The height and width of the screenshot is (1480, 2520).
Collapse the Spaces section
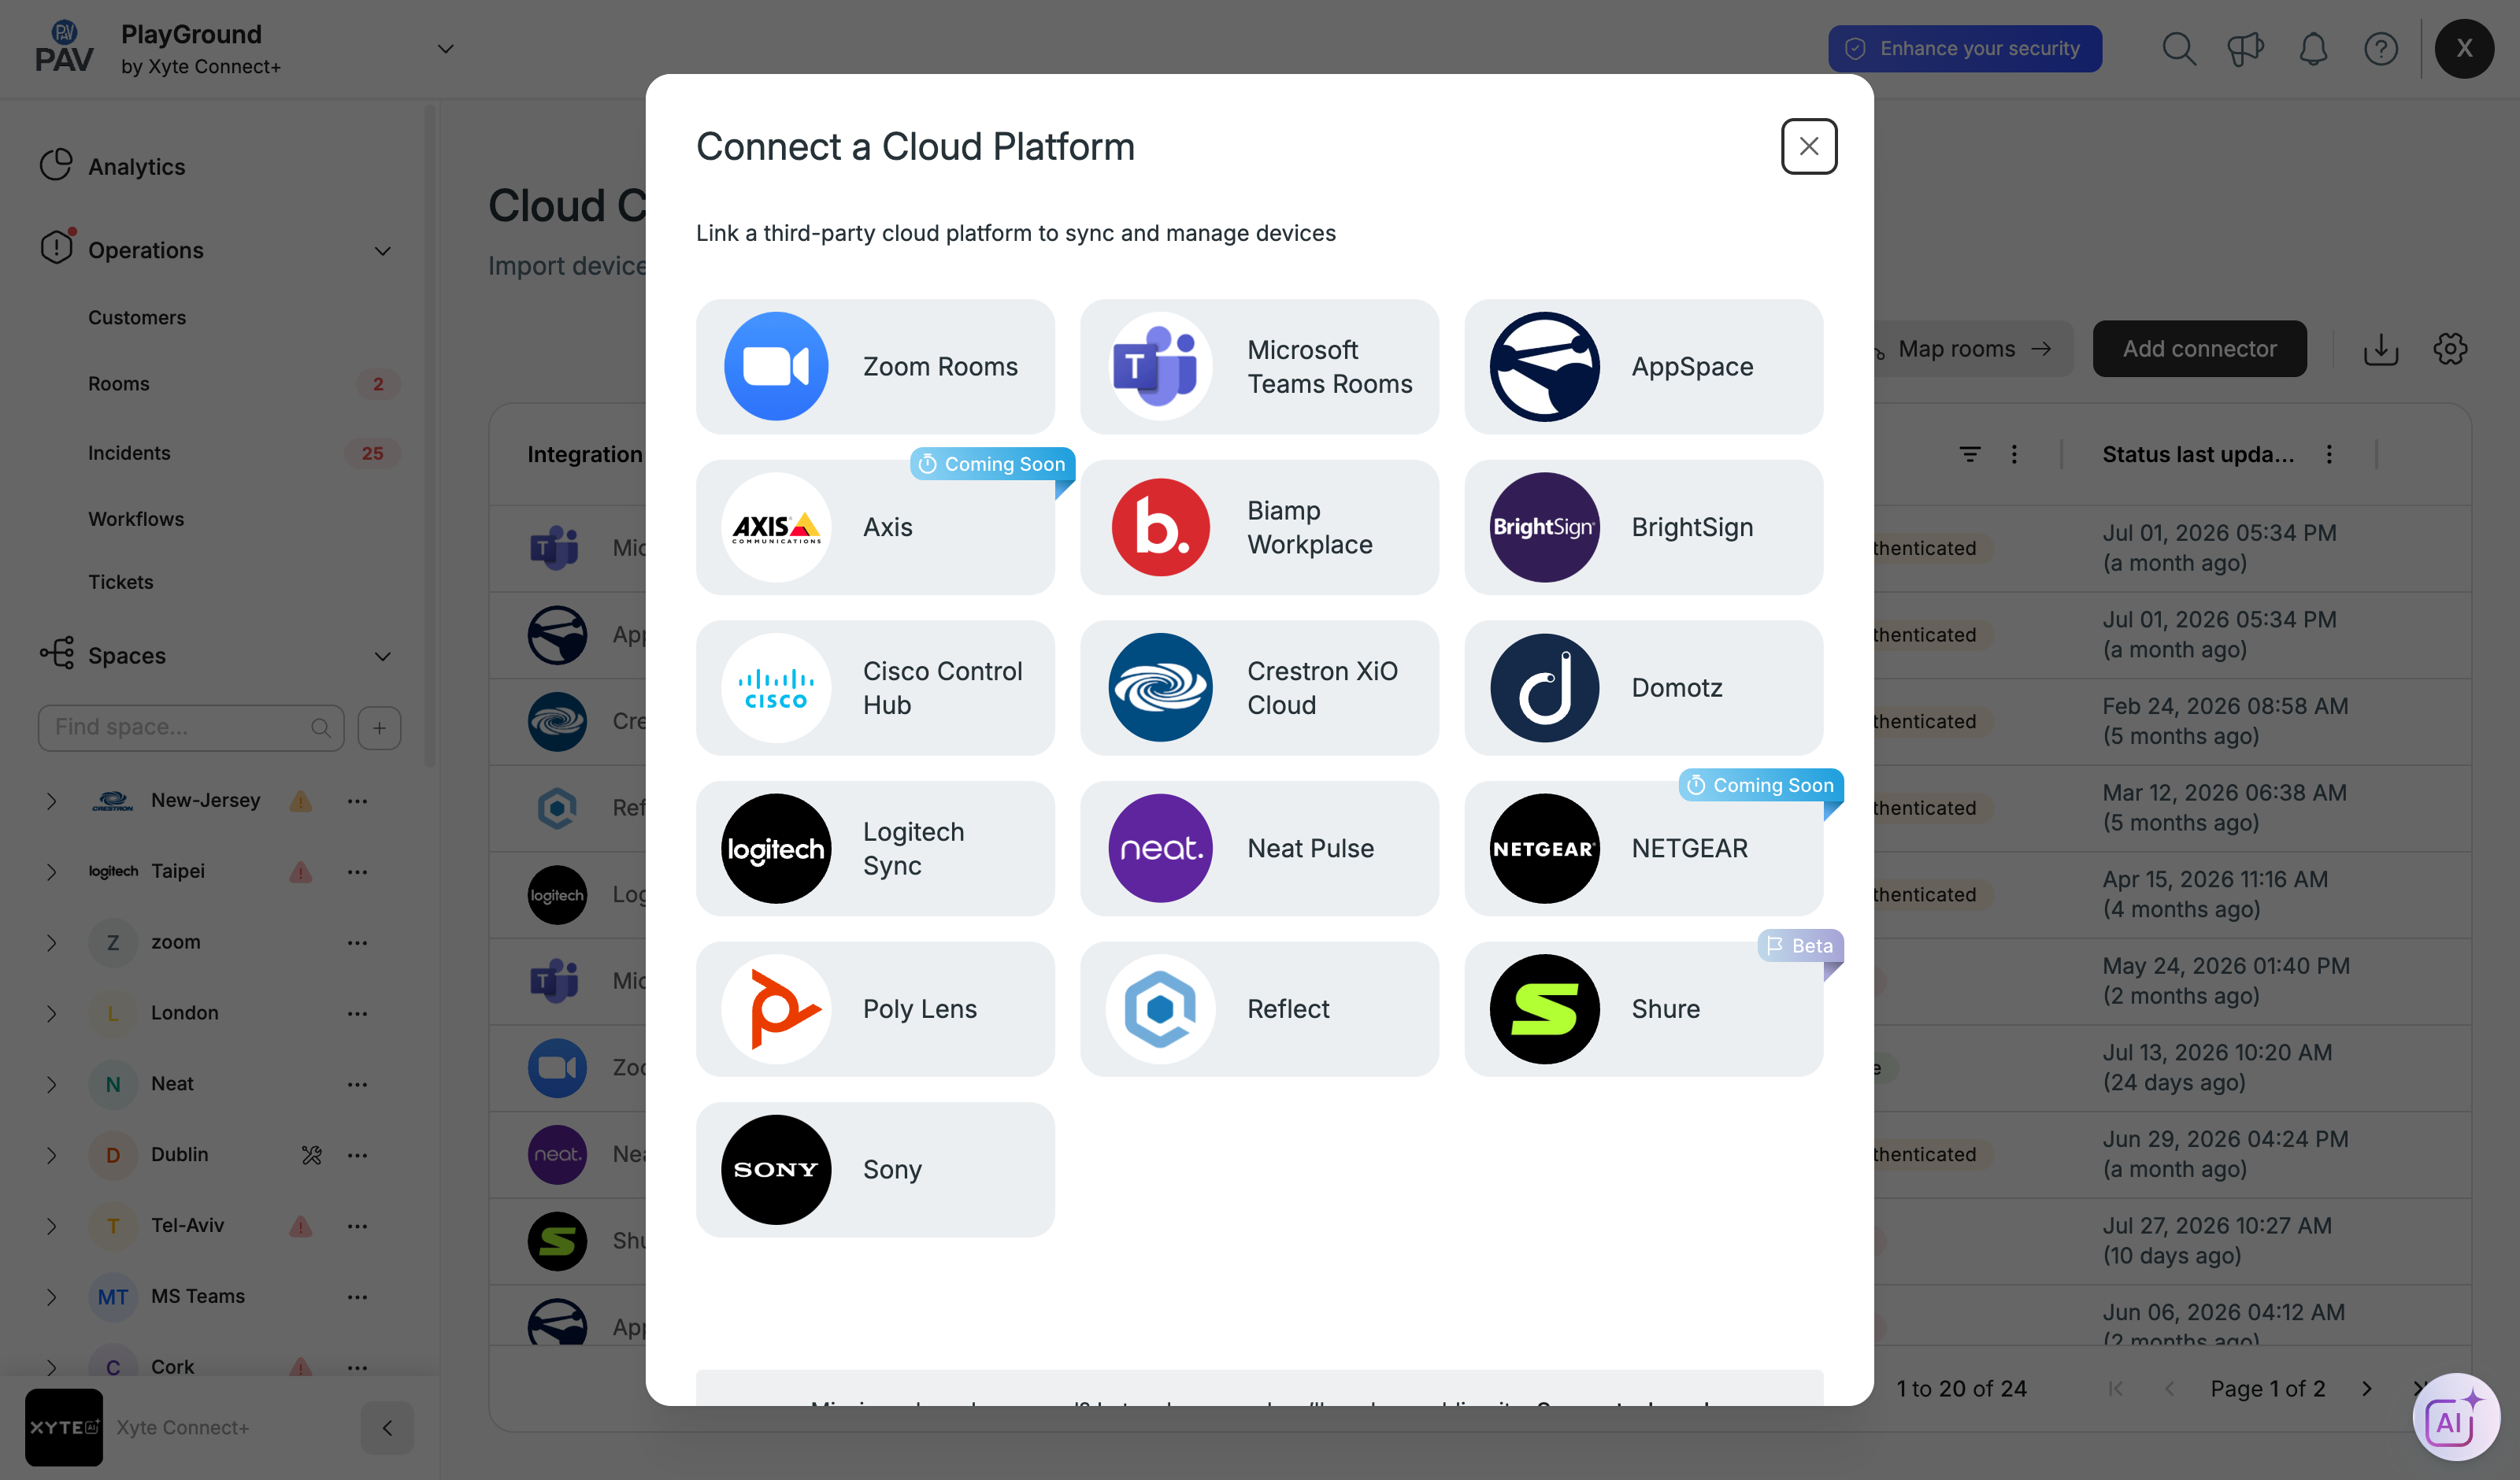[x=382, y=656]
